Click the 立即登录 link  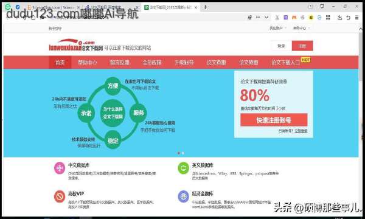(301, 131)
